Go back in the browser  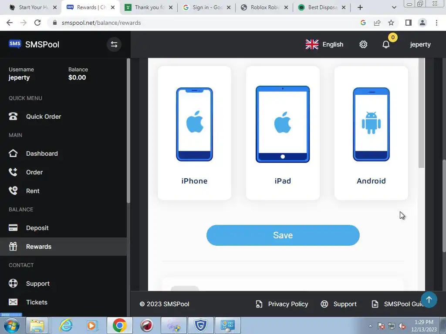point(10,23)
